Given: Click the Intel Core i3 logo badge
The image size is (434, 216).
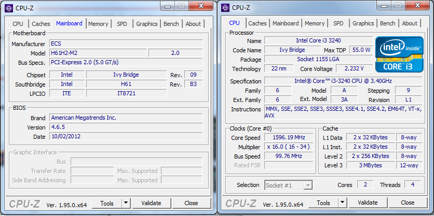Looking at the screenshot, I should 399,54.
